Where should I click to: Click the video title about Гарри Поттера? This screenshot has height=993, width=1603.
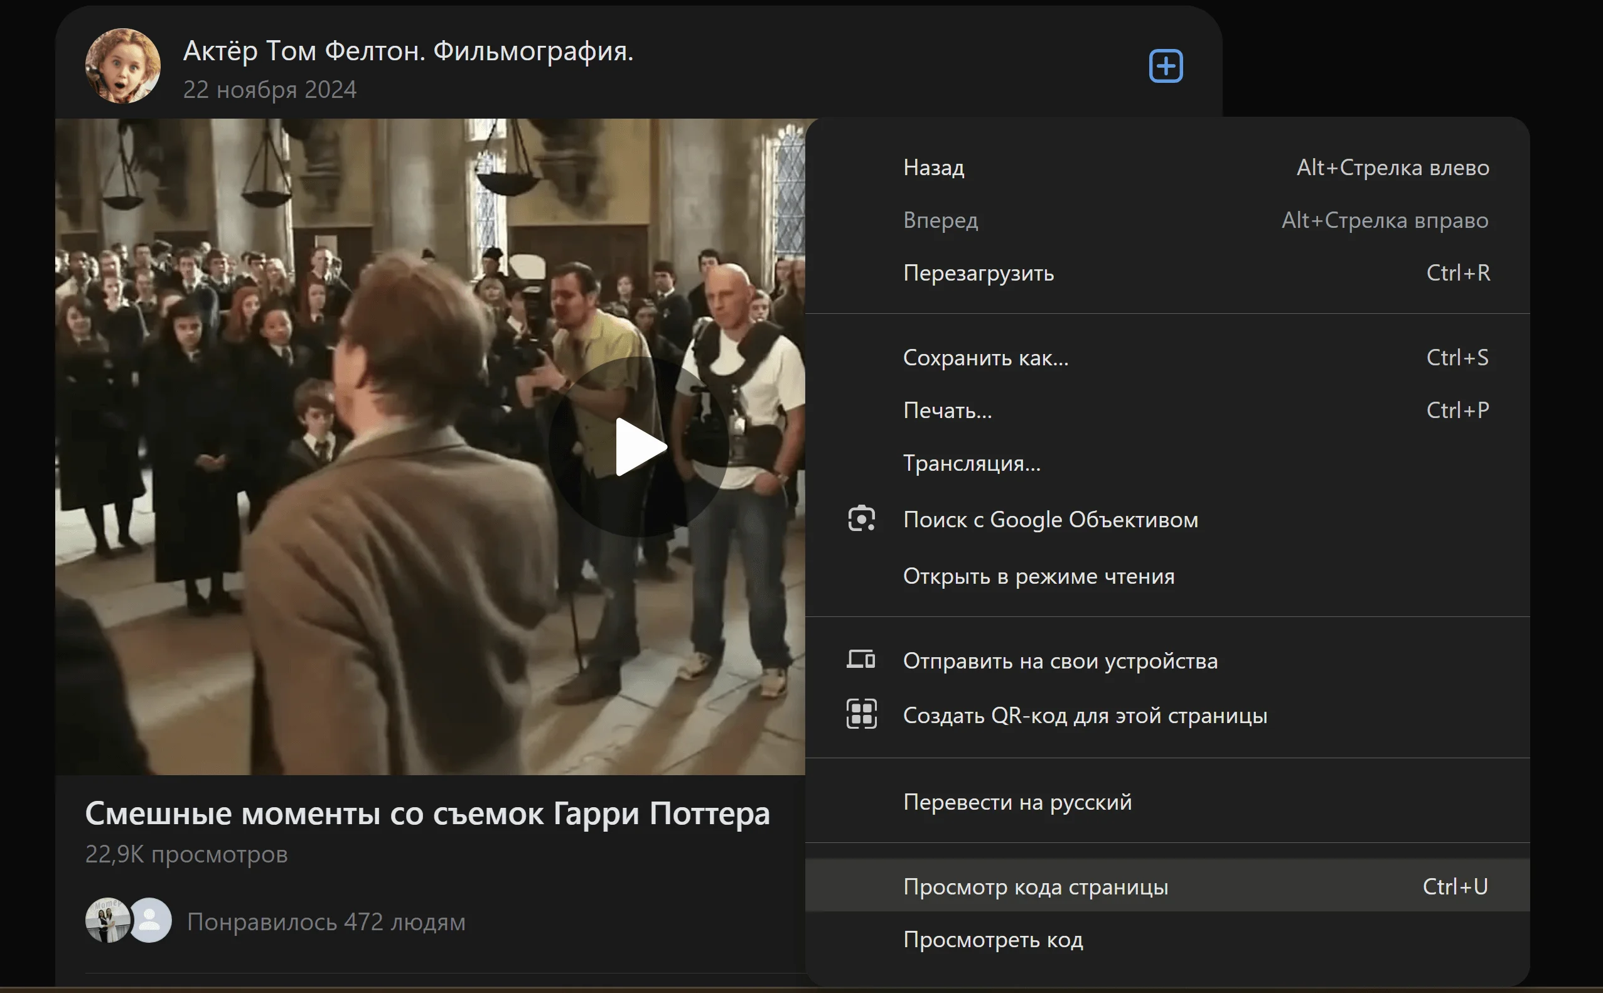click(427, 813)
